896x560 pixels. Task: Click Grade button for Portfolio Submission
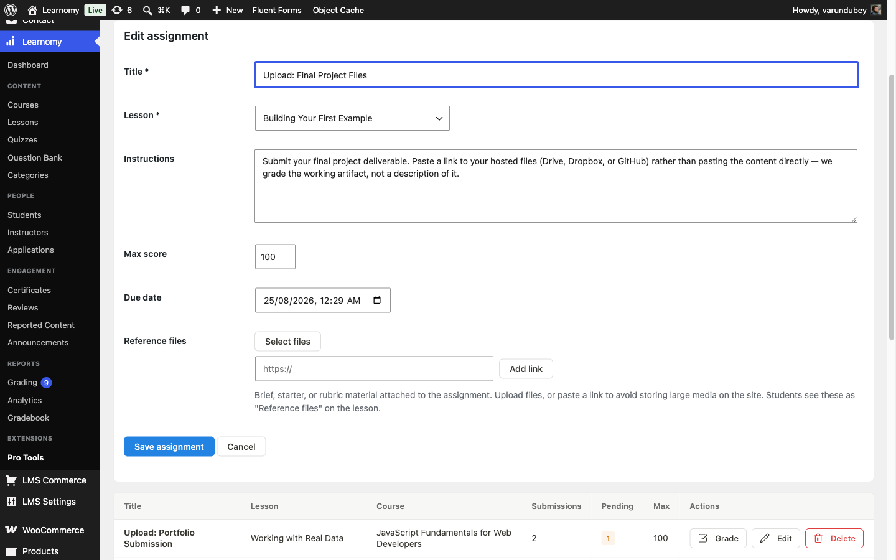click(718, 538)
